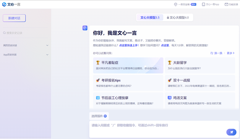Click the NEW badge by 一言百宝箱
240x139 pixels.
click(x=193, y=4)
